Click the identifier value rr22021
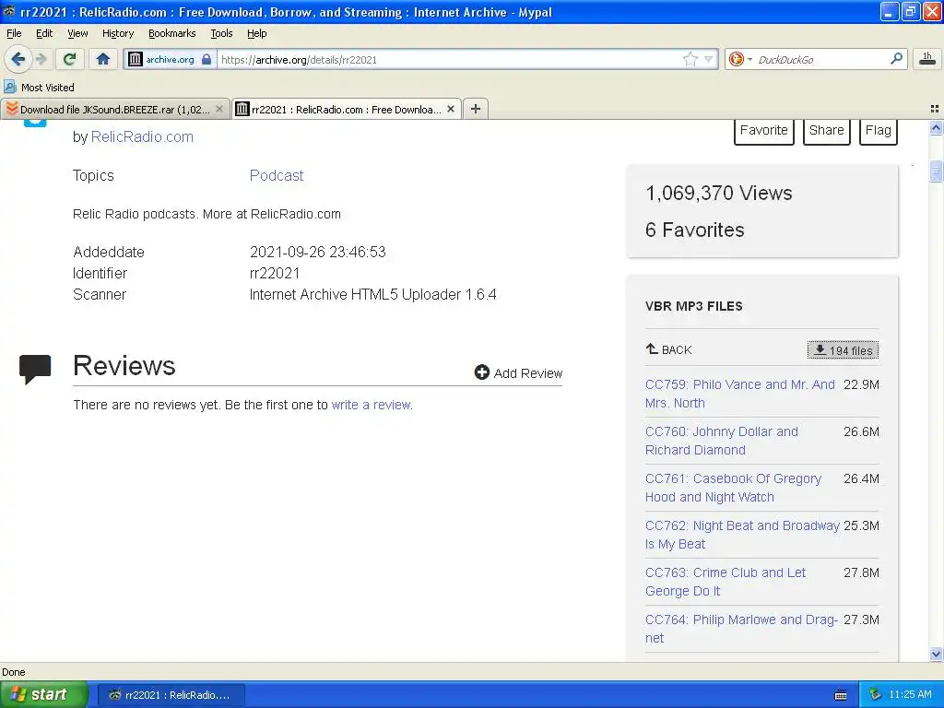Image resolution: width=944 pixels, height=708 pixels. pos(275,273)
